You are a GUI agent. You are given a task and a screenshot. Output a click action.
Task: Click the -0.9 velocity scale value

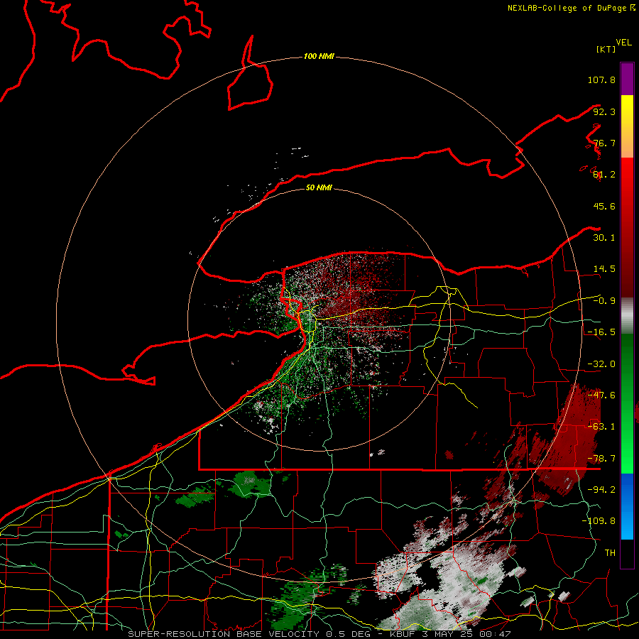604,301
